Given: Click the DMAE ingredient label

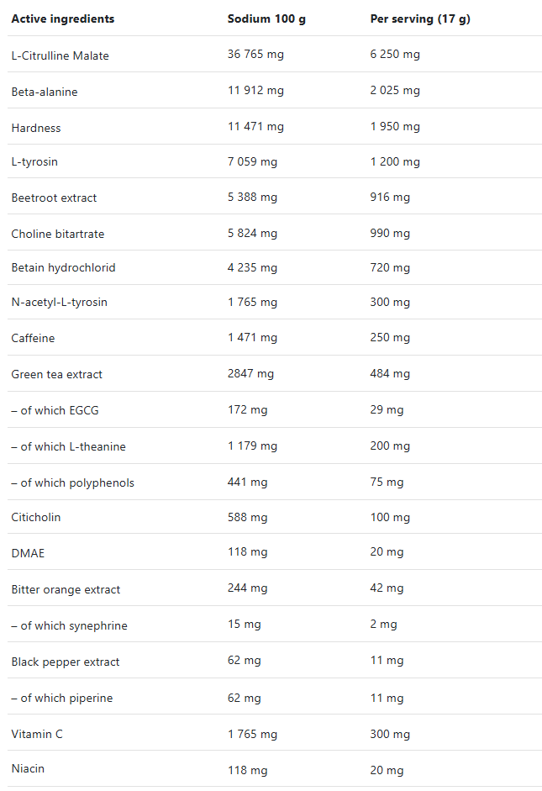Looking at the screenshot, I should [28, 553].
